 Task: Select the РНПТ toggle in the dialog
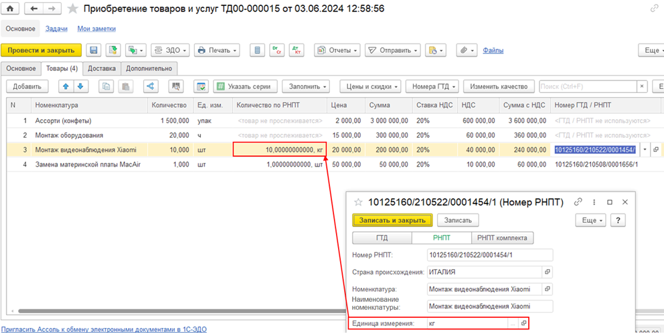point(441,238)
